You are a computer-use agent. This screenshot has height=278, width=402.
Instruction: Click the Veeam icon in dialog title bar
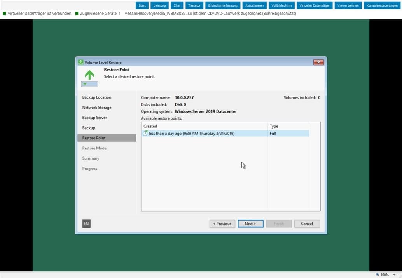80,62
